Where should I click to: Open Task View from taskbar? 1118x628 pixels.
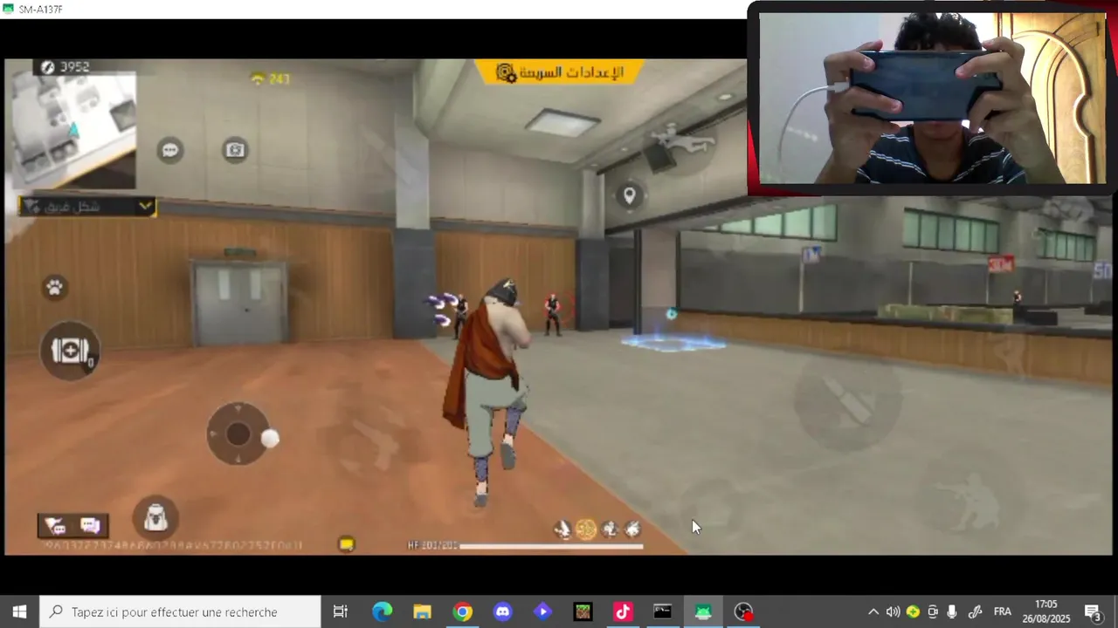pyautogui.click(x=341, y=611)
